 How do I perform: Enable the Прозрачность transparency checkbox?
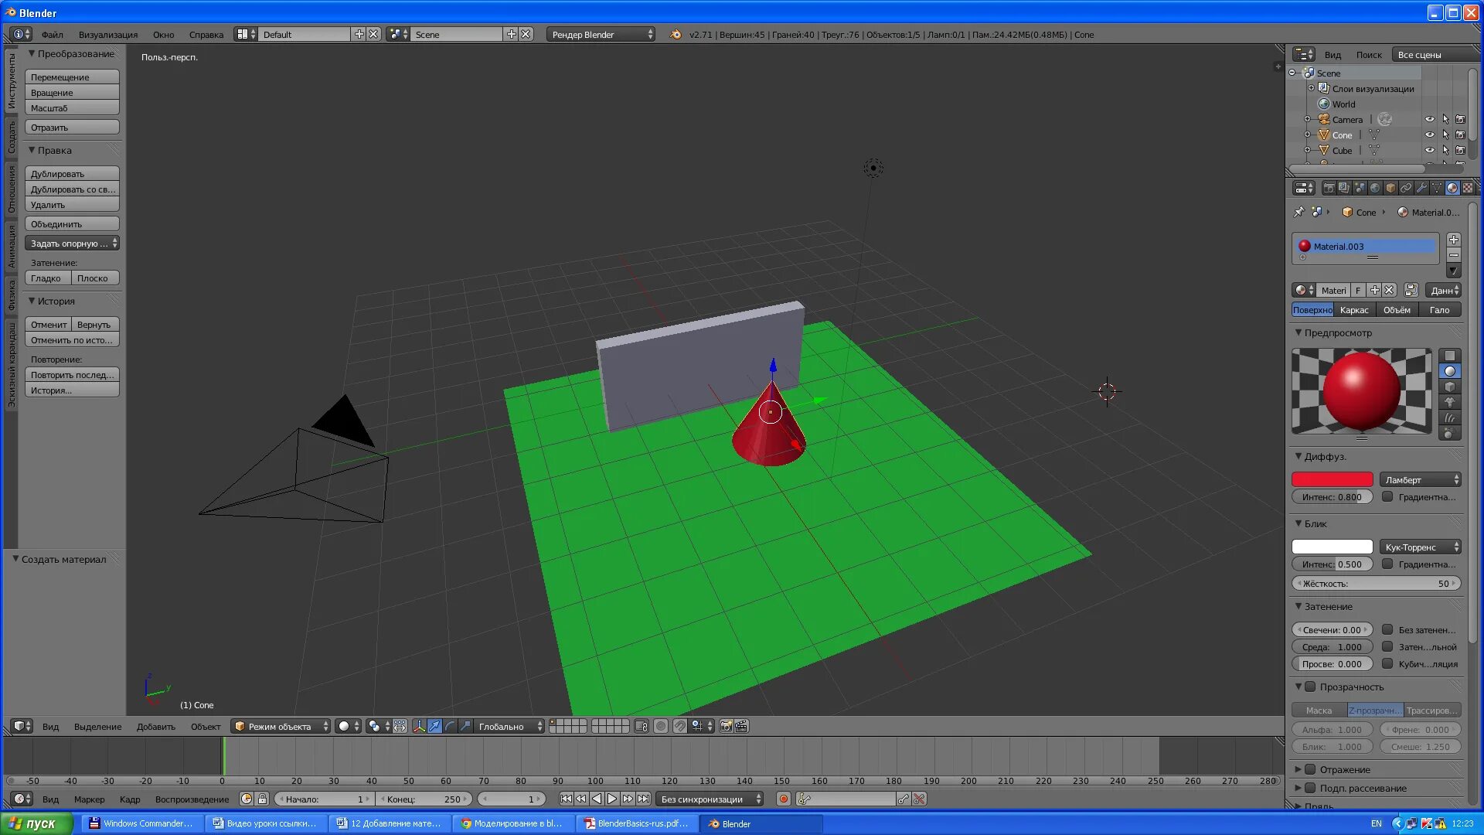tap(1310, 687)
